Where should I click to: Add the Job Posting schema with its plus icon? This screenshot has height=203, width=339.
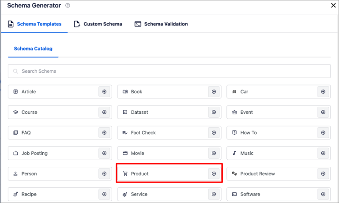click(x=104, y=153)
